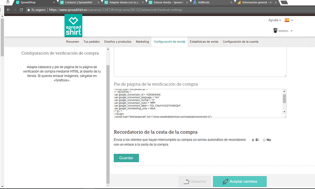Click the footer textarea resize handle

click(285, 116)
